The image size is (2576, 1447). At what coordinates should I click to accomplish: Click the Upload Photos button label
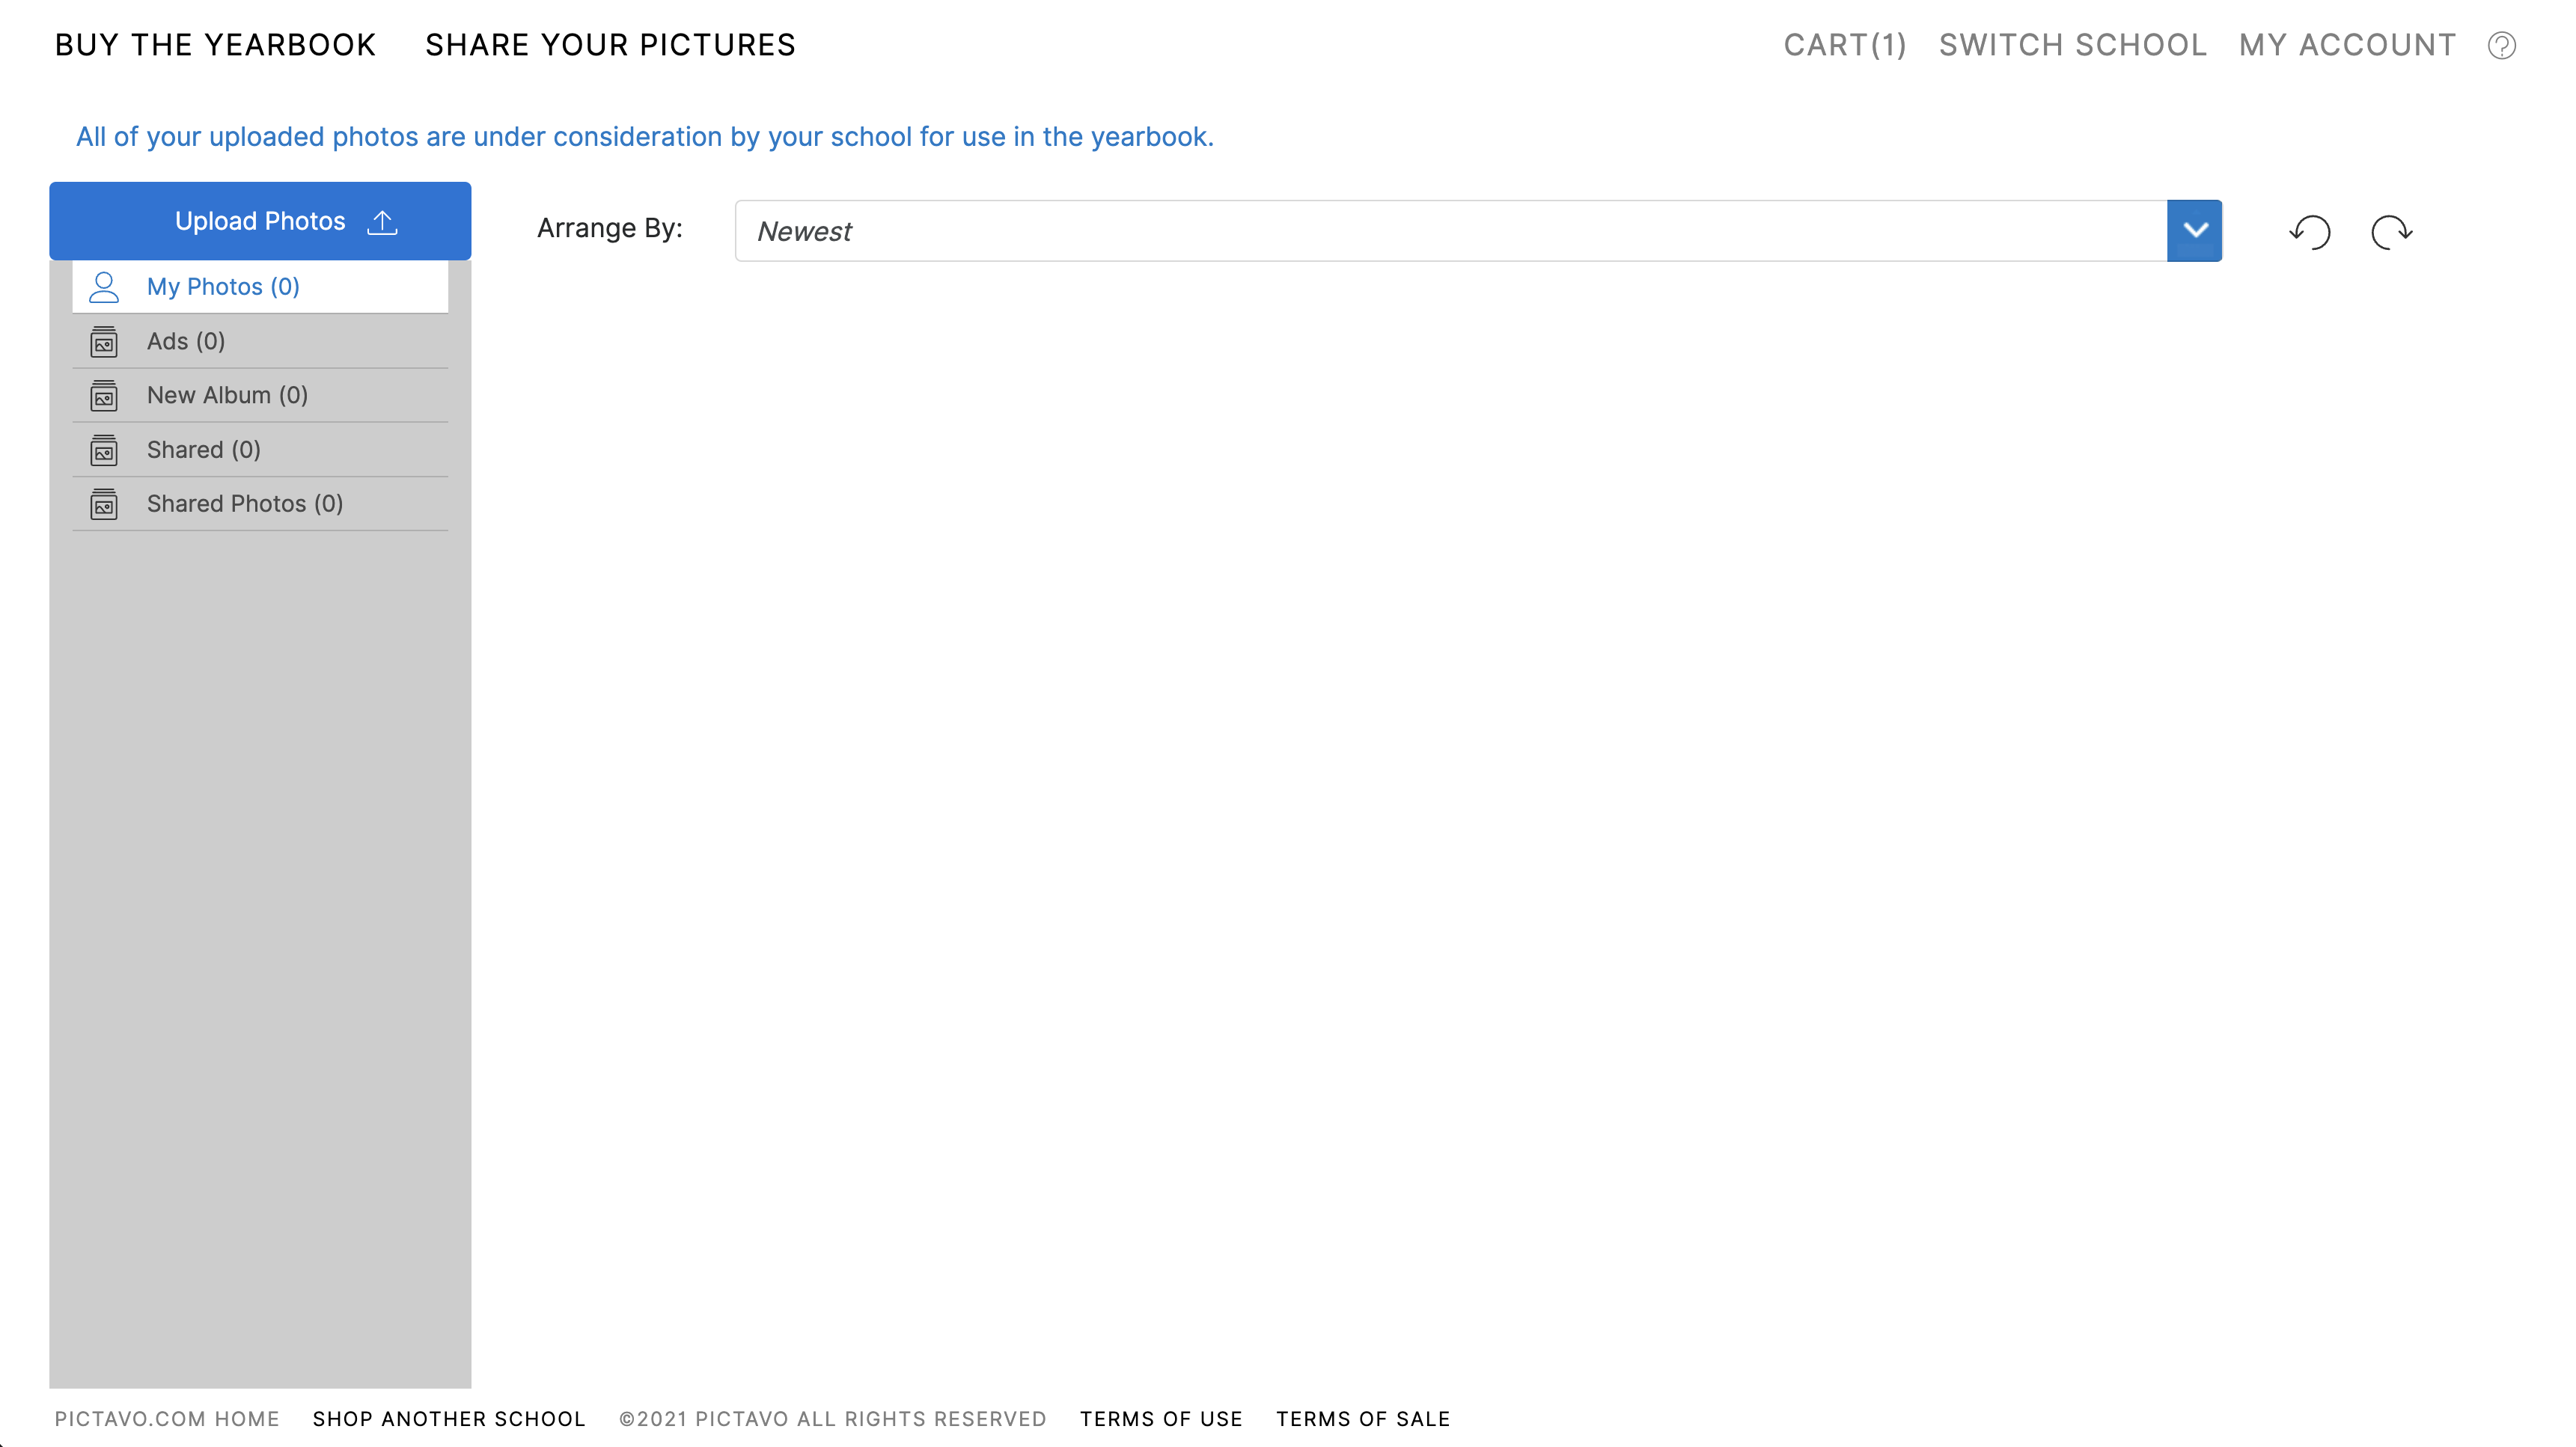(x=260, y=221)
